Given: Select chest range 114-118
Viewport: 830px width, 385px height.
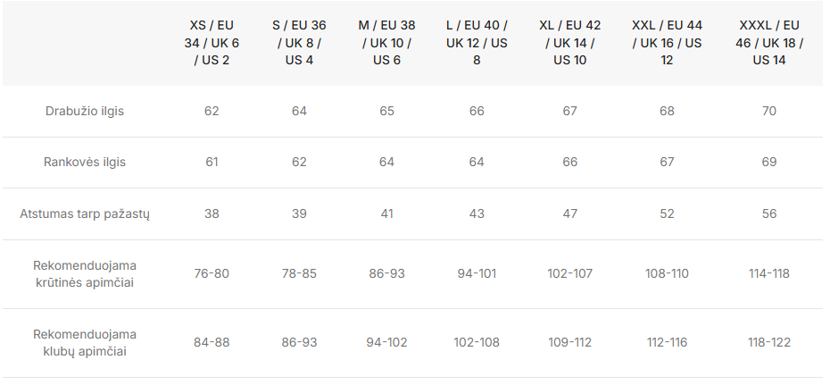Looking at the screenshot, I should coord(769,274).
